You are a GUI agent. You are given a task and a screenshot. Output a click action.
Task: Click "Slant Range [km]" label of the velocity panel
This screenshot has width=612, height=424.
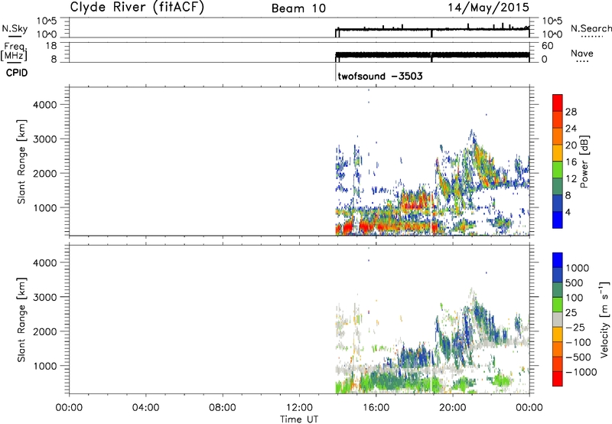click(x=21, y=320)
